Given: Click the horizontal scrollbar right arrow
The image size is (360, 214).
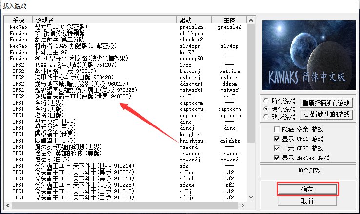Looking at the screenshot, I should tap(243, 205).
